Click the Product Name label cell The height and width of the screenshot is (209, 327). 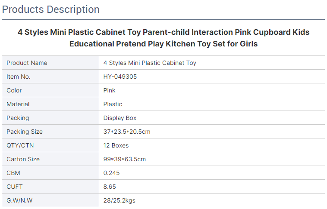[50, 63]
